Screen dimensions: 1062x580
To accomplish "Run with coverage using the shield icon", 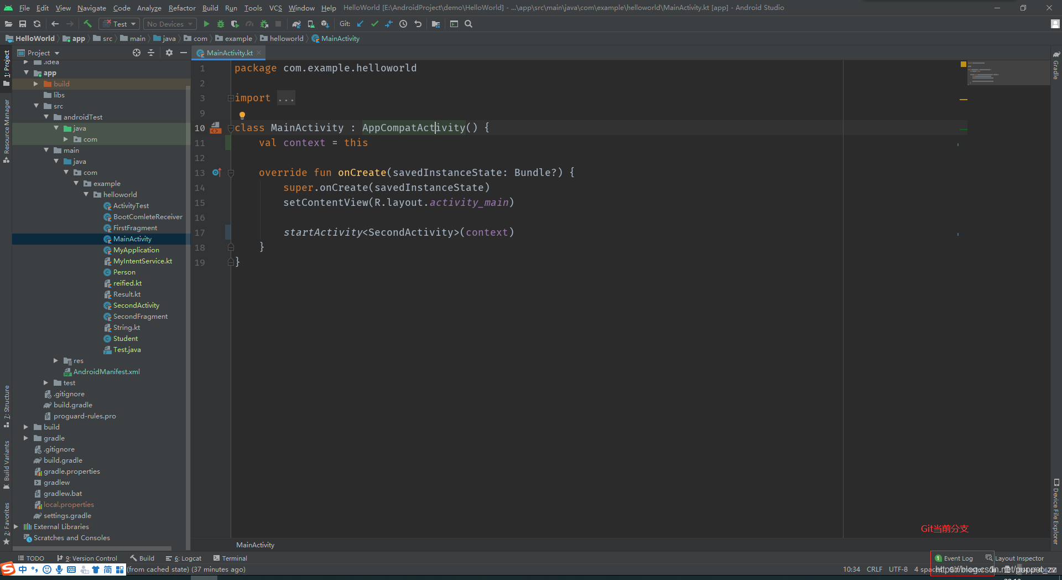I will pyautogui.click(x=235, y=24).
